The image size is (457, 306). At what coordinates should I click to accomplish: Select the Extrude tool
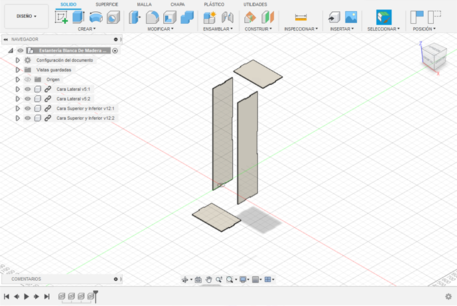[x=78, y=17]
